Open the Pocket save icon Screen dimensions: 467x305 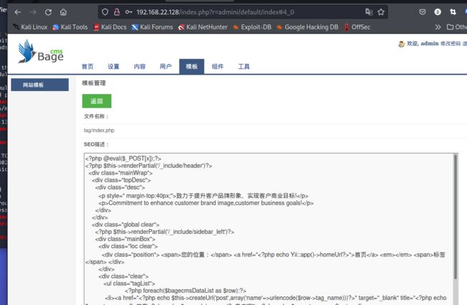click(x=422, y=12)
